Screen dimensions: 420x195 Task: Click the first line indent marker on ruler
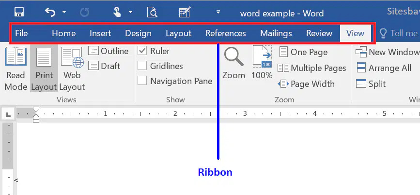pyautogui.click(x=36, y=110)
